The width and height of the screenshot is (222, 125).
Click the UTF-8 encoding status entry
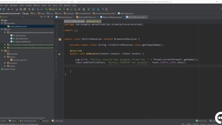[x=195, y=124]
